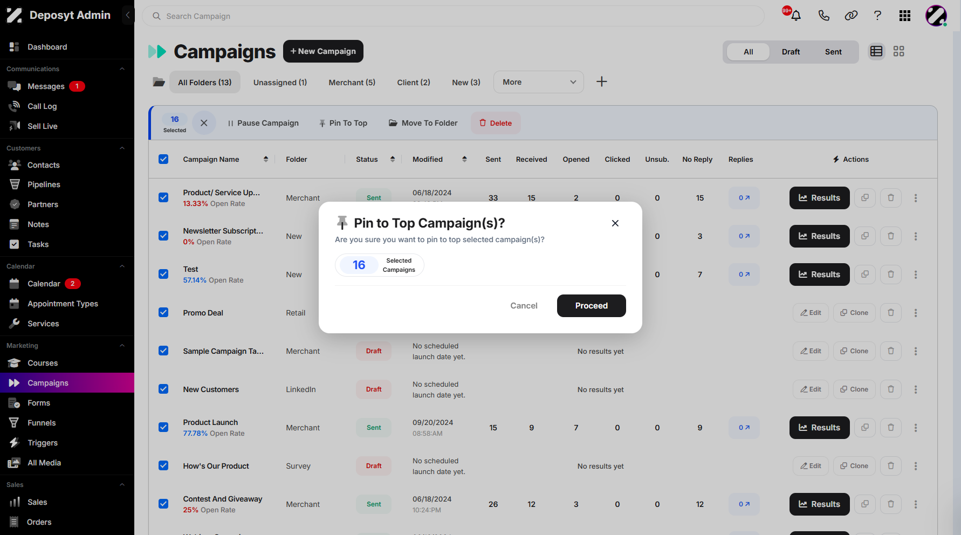
Task: Collapse the Communications sidebar section
Action: pyautogui.click(x=122, y=69)
